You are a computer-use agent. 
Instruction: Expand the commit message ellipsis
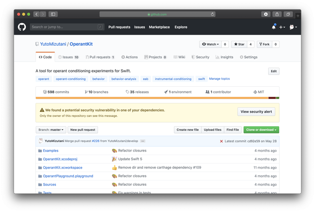coord(143,141)
